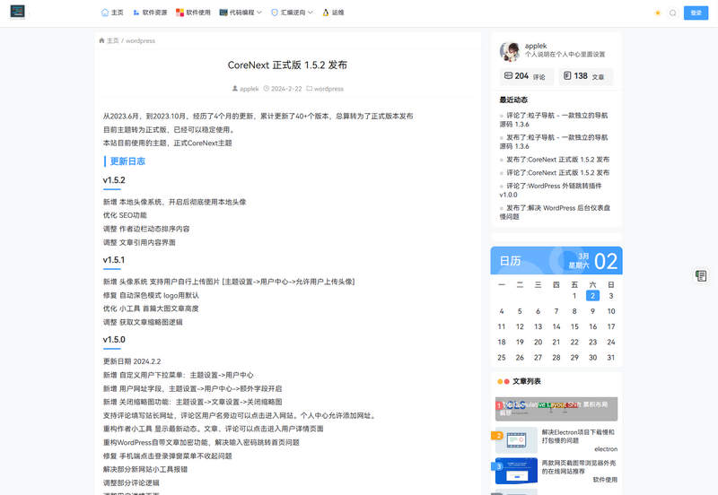Click the breadcrumb 主页 link

pyautogui.click(x=113, y=40)
